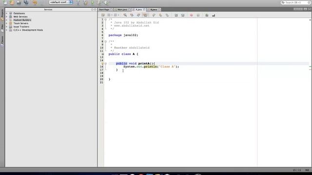Screen dimensions: 312x175
Task: Expand C/C++ Development Hosts node
Action: point(6,30)
